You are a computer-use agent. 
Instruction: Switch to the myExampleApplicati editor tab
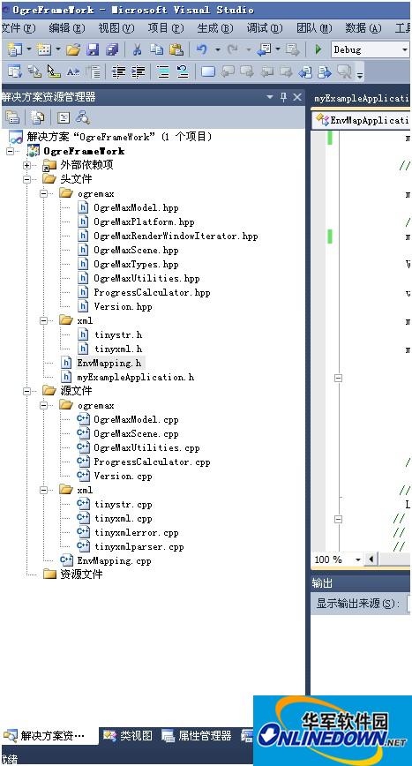click(x=361, y=98)
